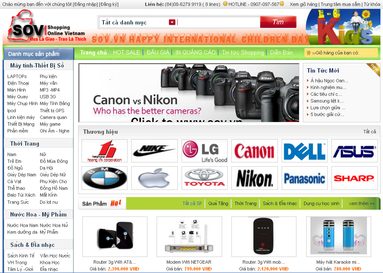Click the Toyota brand logo
The height and width of the screenshot is (273, 383).
point(204,178)
